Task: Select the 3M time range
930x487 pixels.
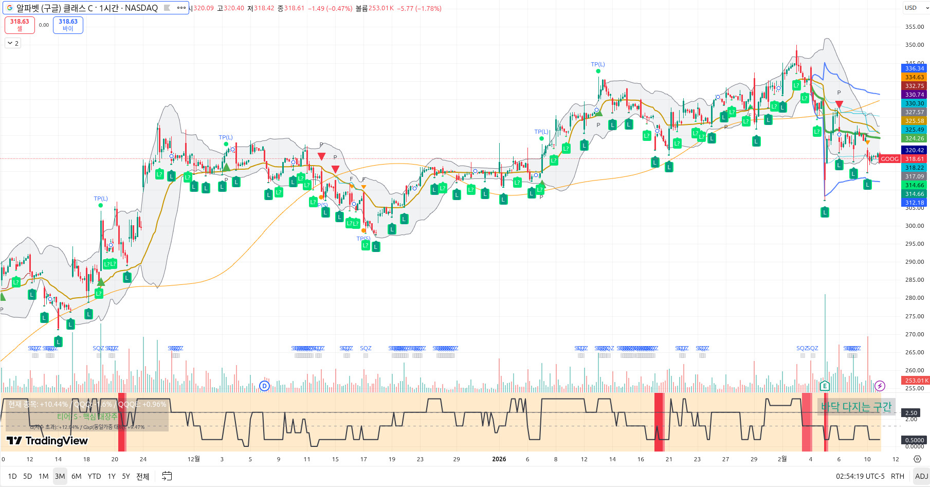Action: (60, 476)
